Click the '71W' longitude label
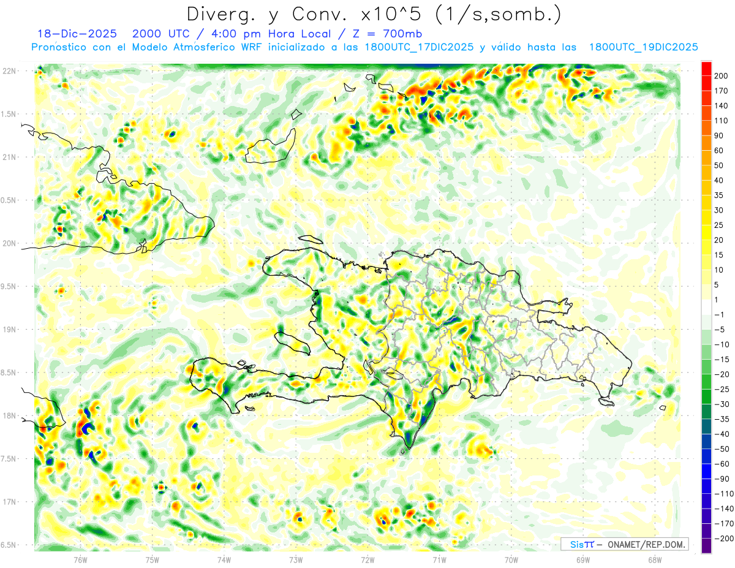The width and height of the screenshot is (735, 568). click(439, 559)
